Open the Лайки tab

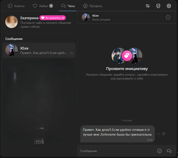[x=43, y=6]
